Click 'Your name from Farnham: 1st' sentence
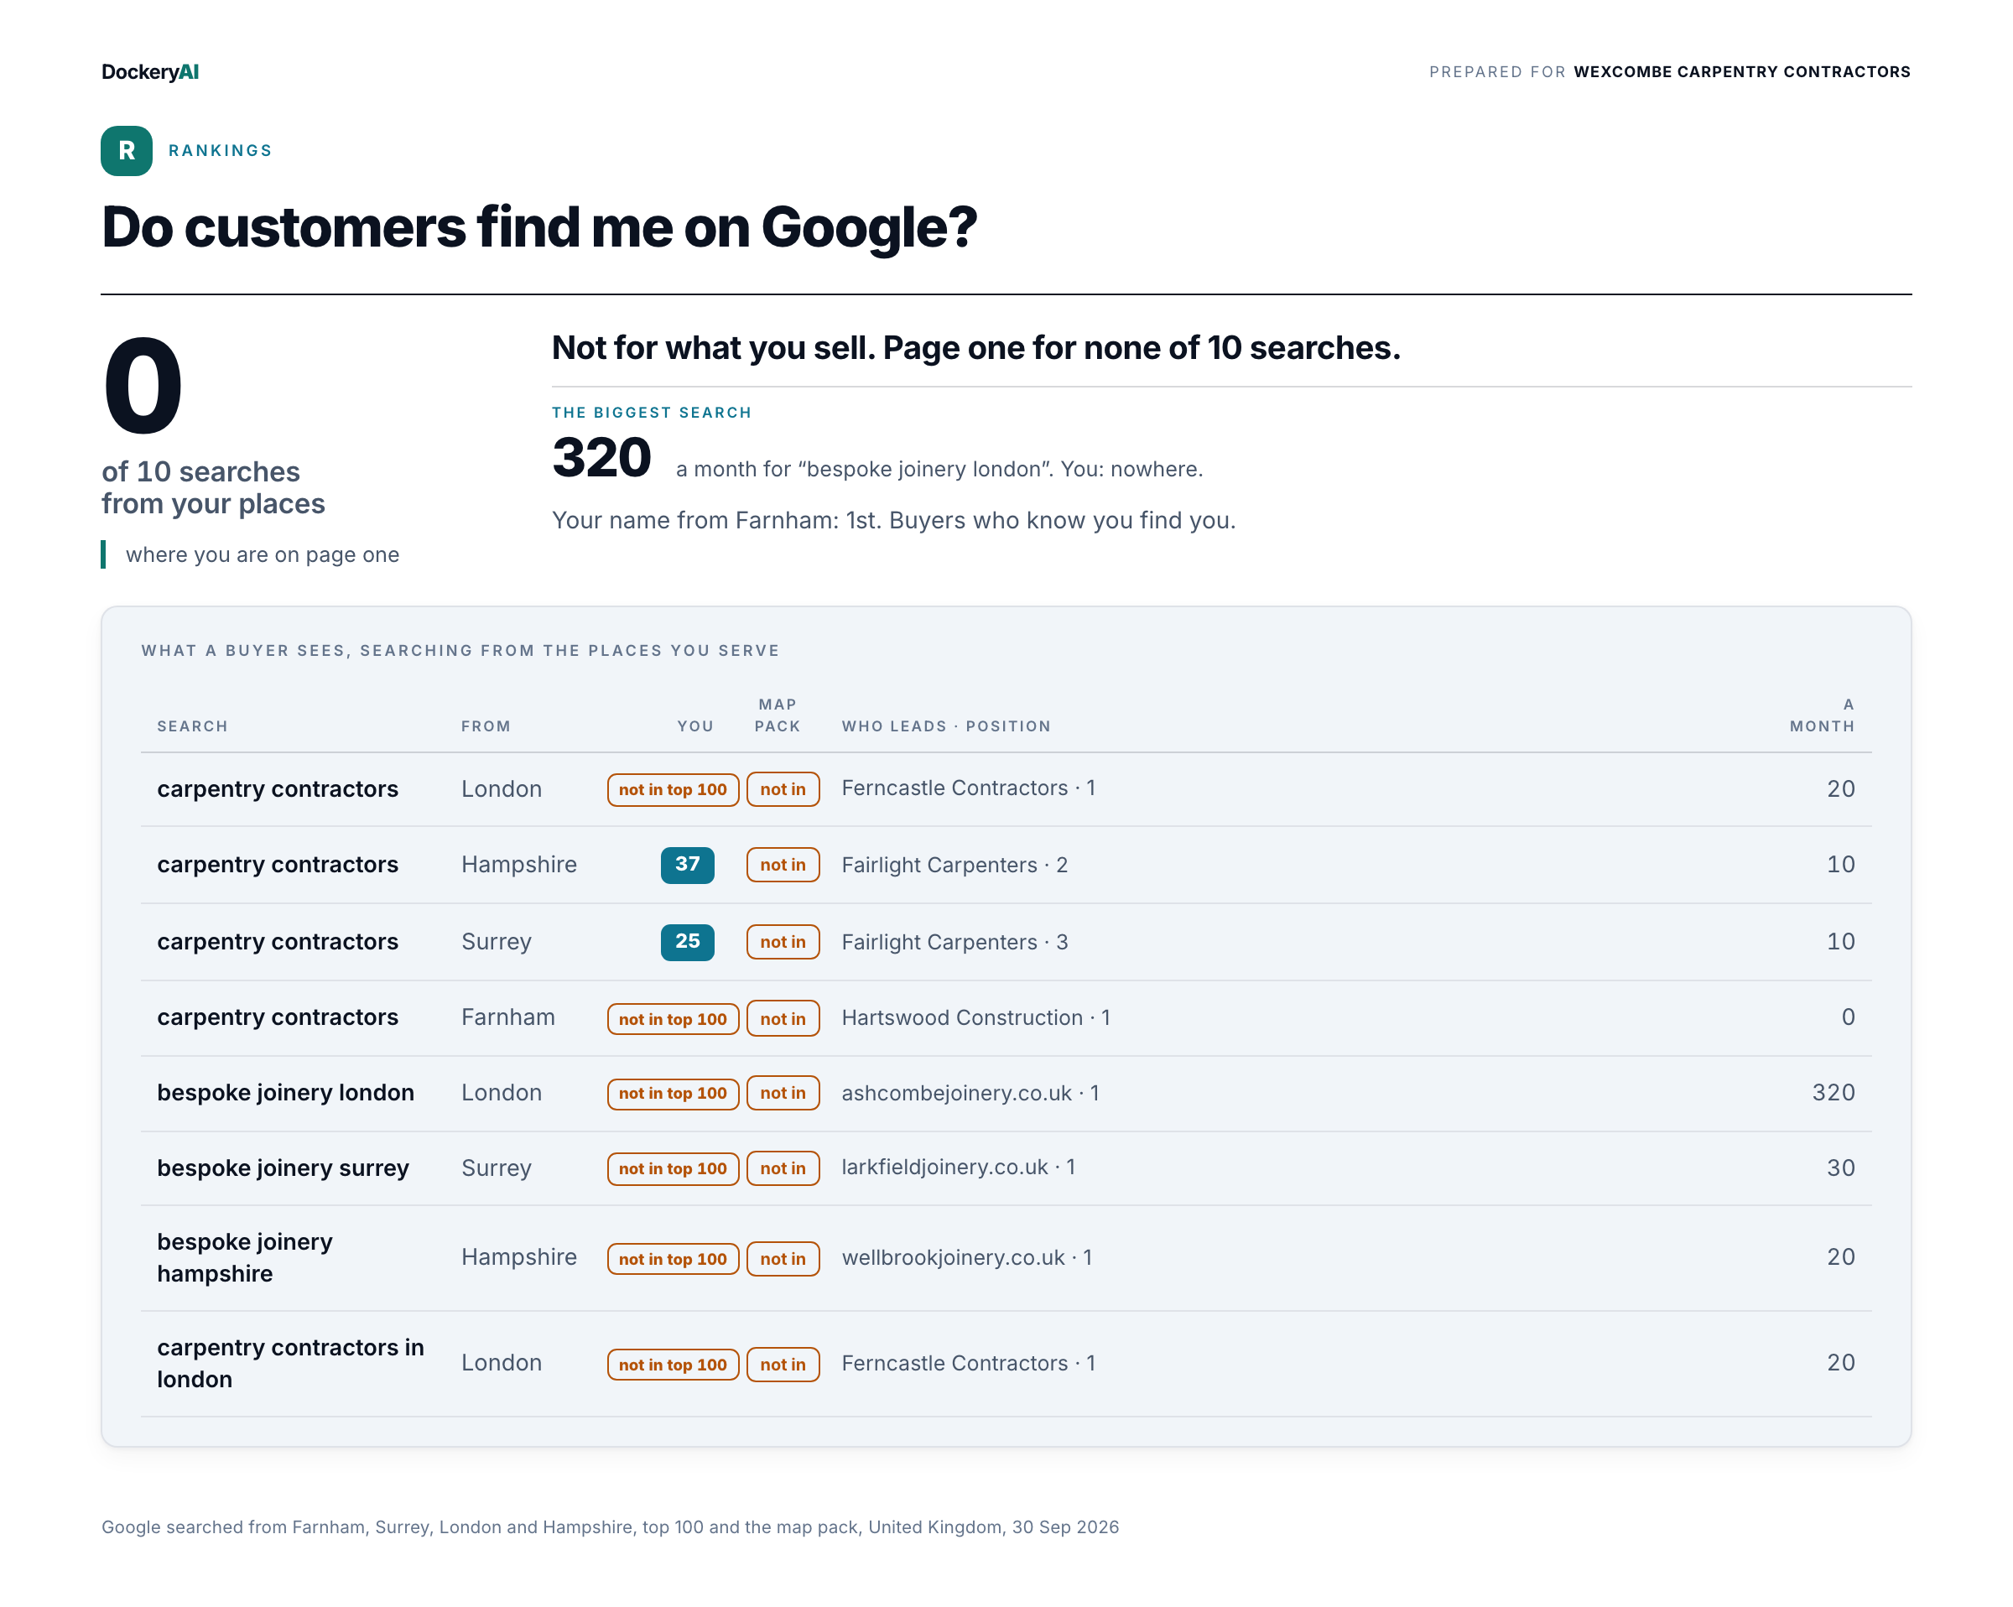Viewport: 2013px width, 1607px height. [x=893, y=520]
